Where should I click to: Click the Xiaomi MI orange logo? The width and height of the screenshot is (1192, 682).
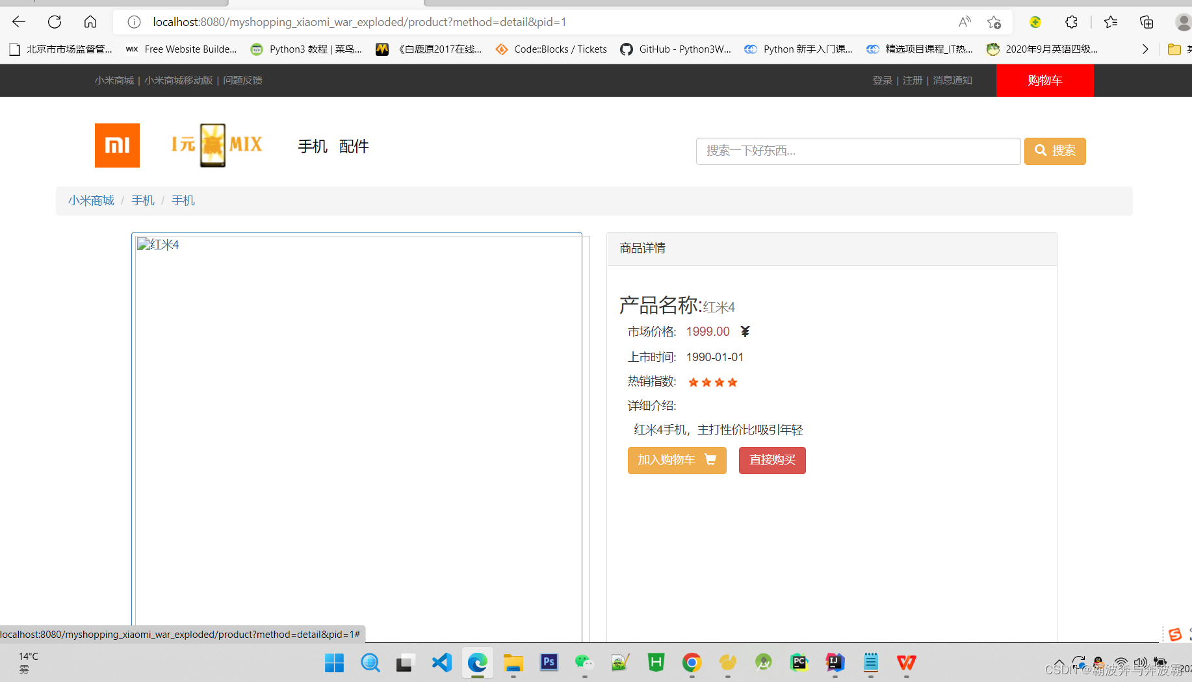click(117, 145)
